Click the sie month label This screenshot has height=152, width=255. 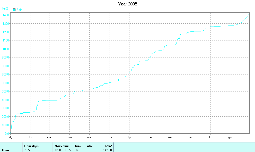[150, 137]
